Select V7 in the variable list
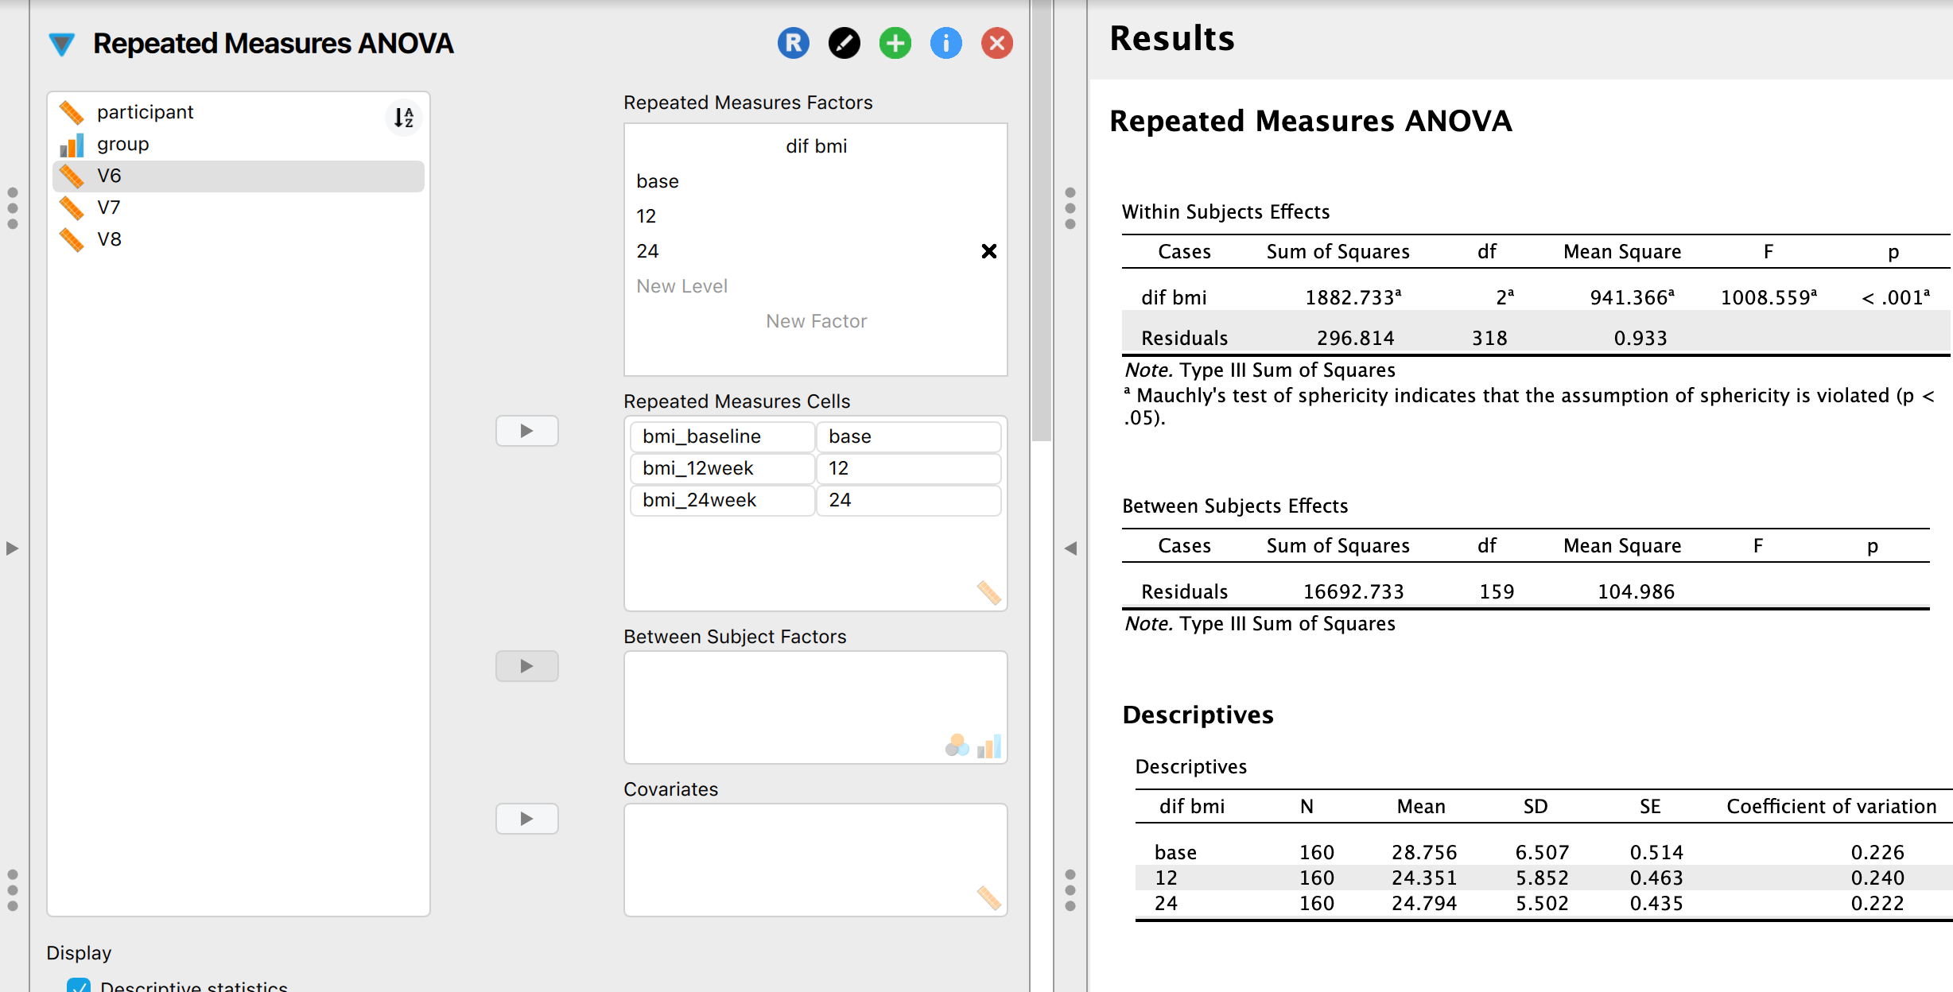 pyautogui.click(x=109, y=207)
